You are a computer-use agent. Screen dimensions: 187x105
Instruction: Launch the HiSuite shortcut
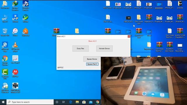[x=25, y=18]
